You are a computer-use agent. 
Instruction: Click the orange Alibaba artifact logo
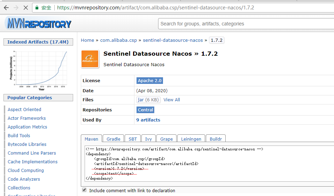pos(90,59)
